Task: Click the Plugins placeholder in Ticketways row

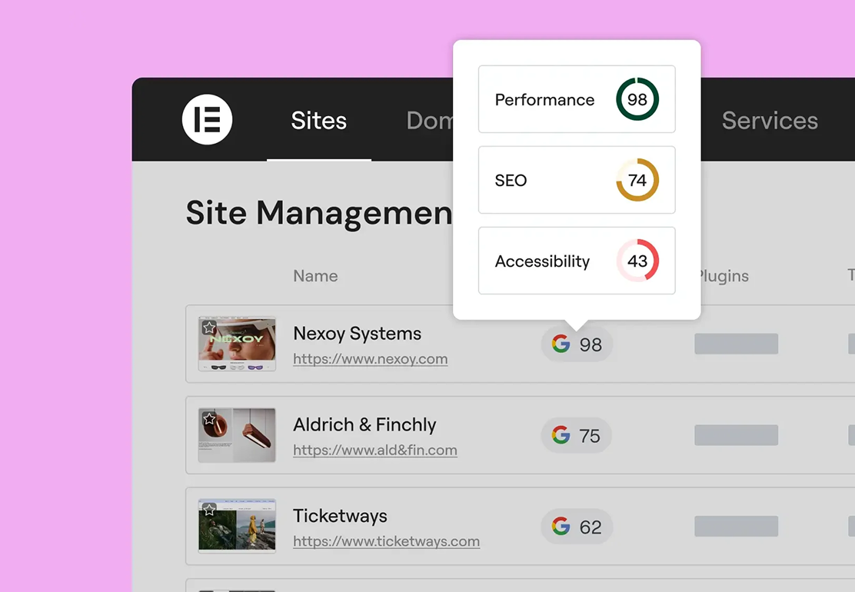Action: click(x=736, y=526)
